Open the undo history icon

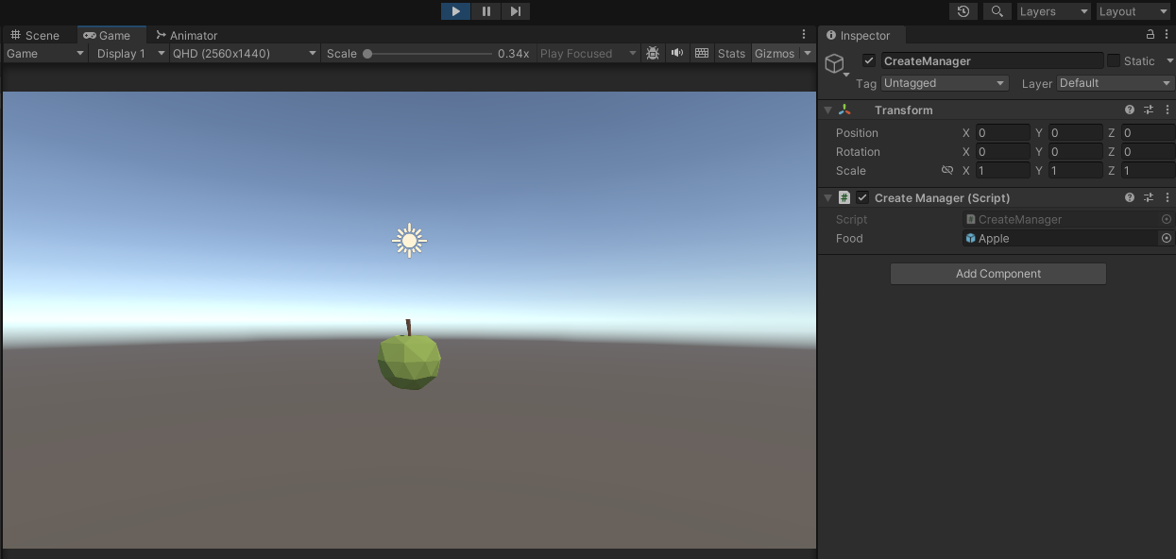963,11
